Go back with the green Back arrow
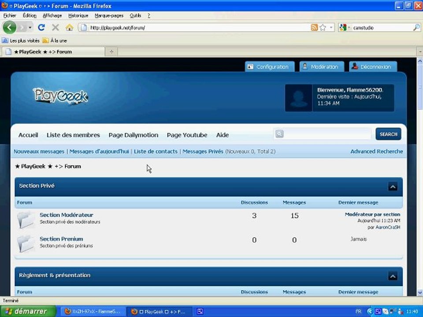The image size is (423, 317). pos(9,27)
